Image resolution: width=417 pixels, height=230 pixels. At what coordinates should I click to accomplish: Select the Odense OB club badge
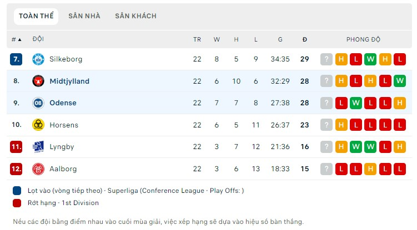coord(38,103)
